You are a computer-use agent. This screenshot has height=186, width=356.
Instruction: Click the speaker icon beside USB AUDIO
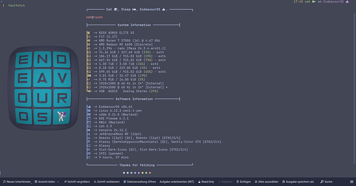(89, 91)
